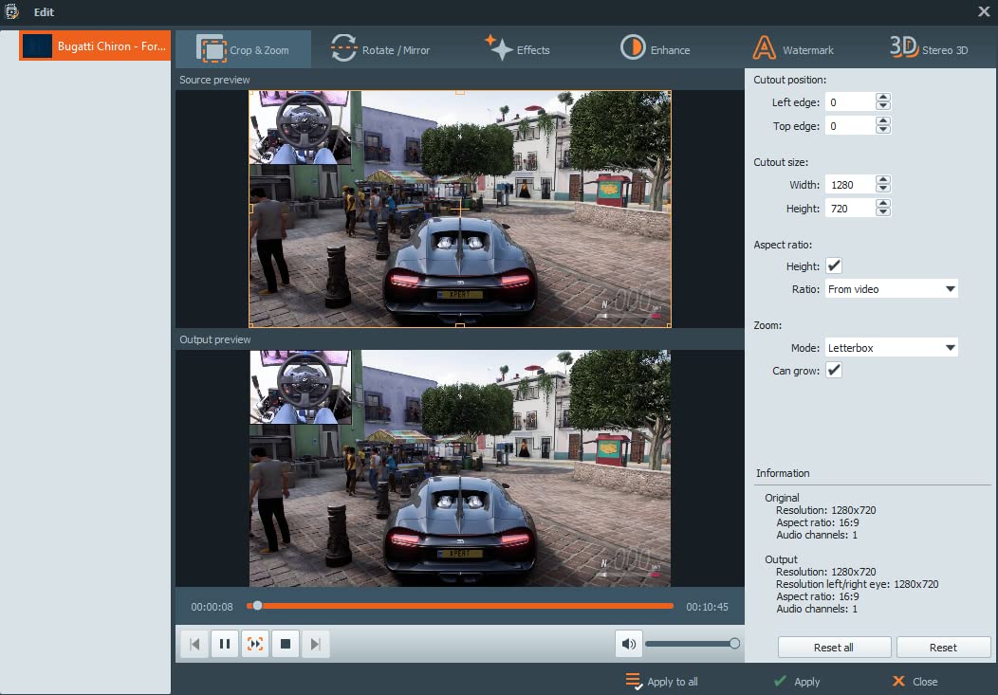Open the Ratio dropdown
Image resolution: width=998 pixels, height=695 pixels.
[x=891, y=288]
